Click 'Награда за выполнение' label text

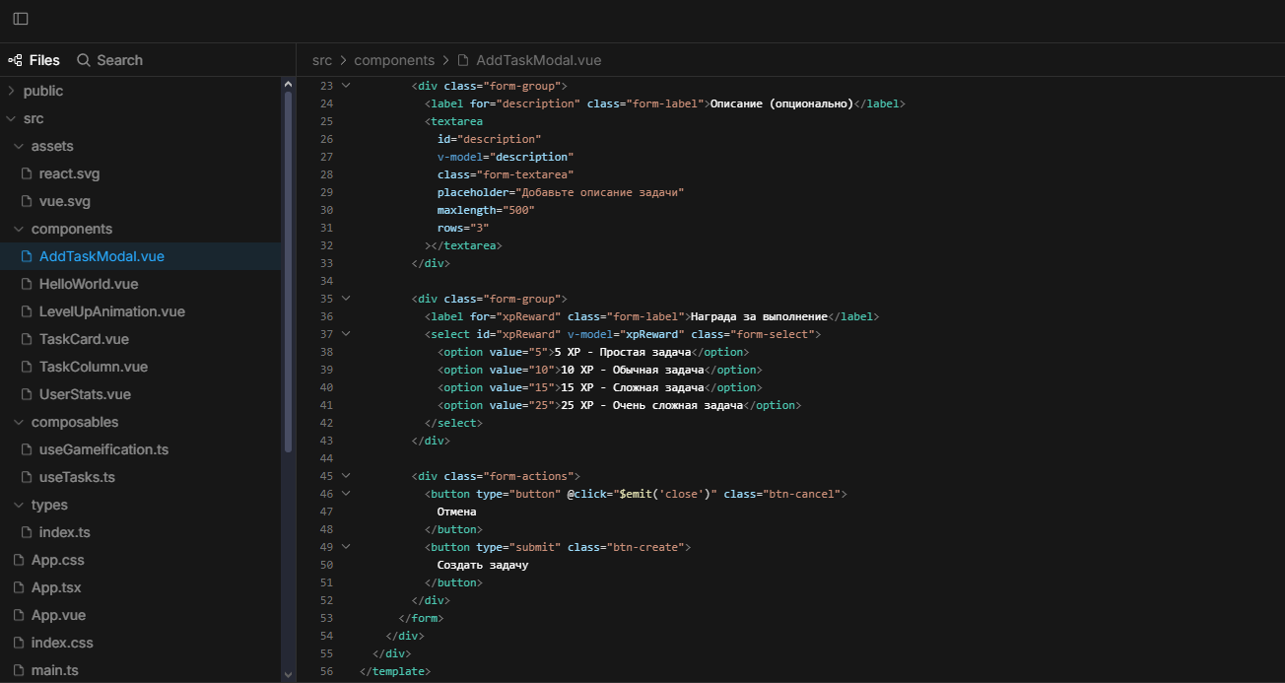click(759, 316)
